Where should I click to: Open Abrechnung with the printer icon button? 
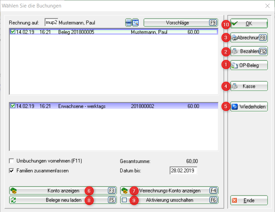pos(249,37)
